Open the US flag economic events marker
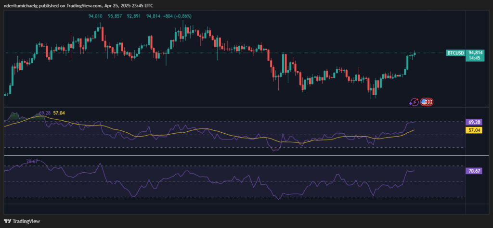The image size is (493, 228). 425,101
